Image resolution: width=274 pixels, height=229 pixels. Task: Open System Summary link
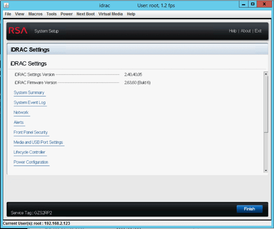click(x=29, y=93)
